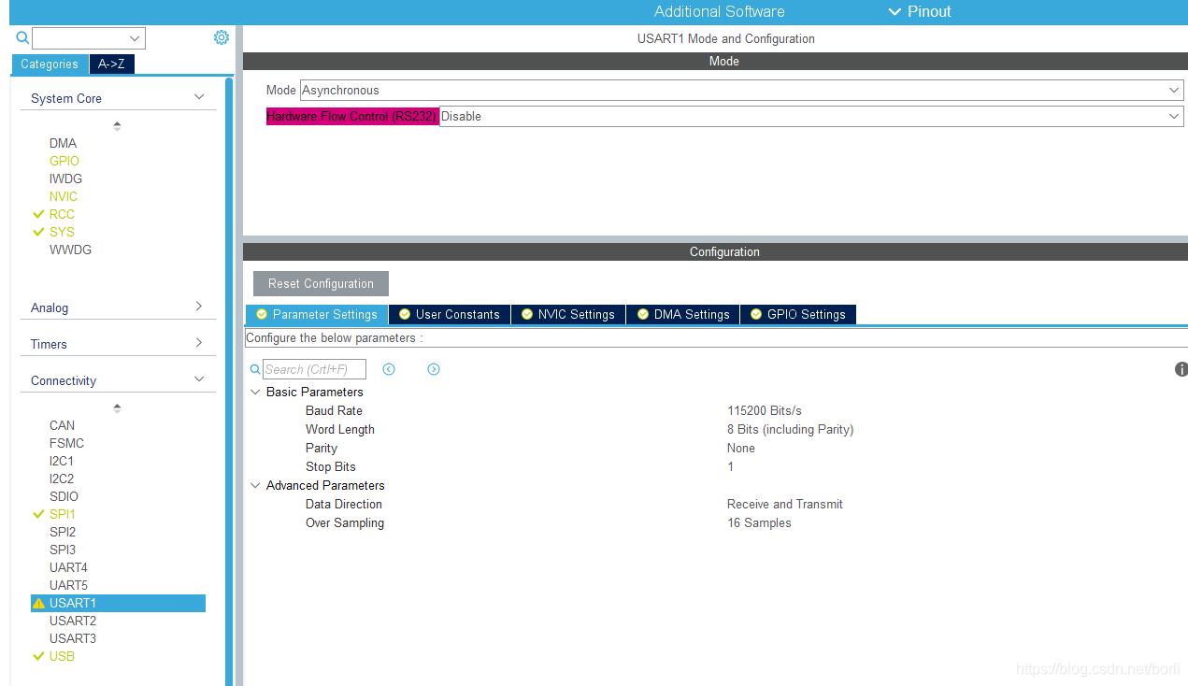Expand the Timers category
Screen dimensions: 1188x686
click(198, 343)
